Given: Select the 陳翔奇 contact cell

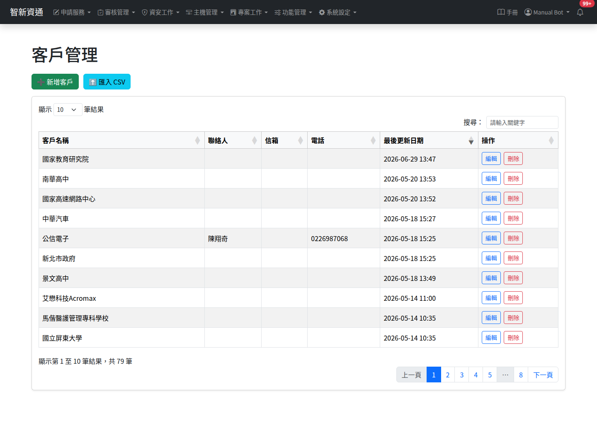Looking at the screenshot, I should [233, 238].
